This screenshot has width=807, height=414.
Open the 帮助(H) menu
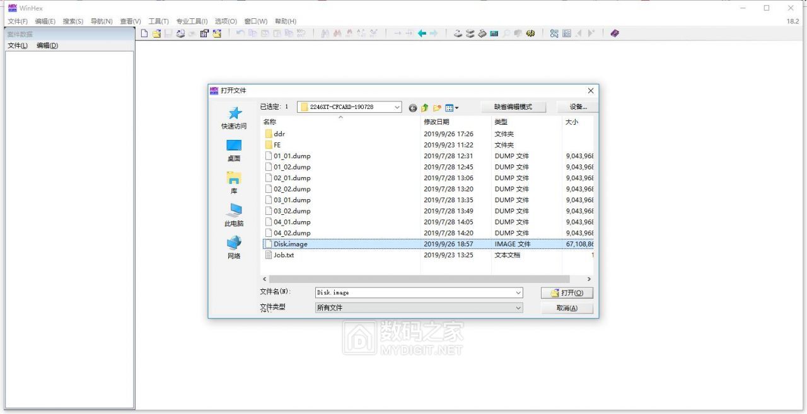pyautogui.click(x=285, y=21)
